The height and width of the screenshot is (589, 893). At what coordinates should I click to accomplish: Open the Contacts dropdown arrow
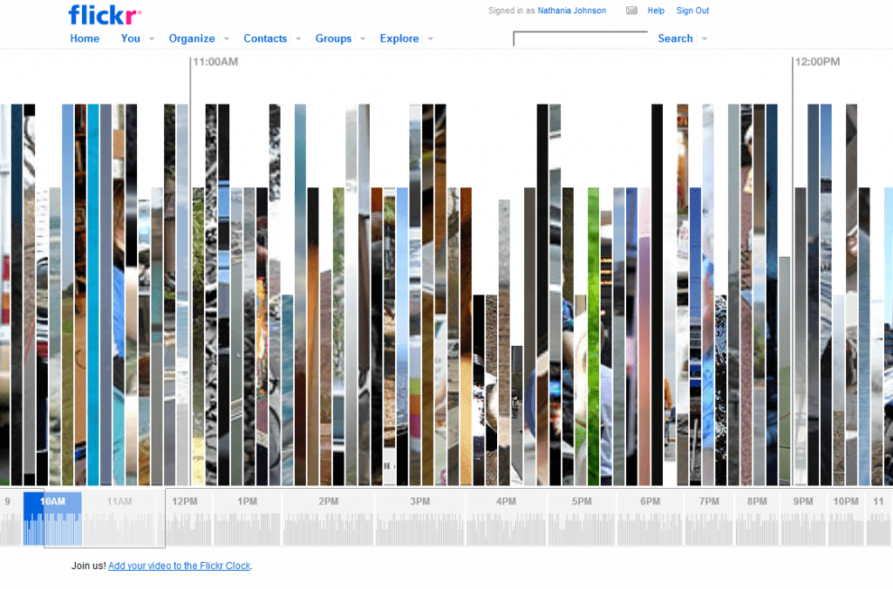(x=298, y=39)
